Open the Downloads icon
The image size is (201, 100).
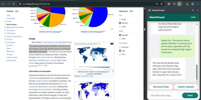[187, 4]
